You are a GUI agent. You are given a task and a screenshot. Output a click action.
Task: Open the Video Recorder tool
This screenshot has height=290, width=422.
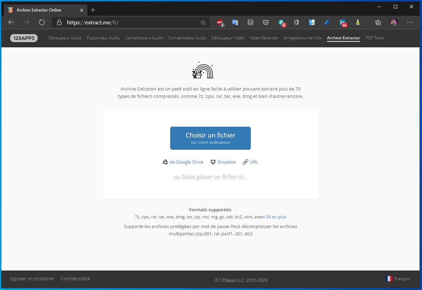(x=264, y=38)
